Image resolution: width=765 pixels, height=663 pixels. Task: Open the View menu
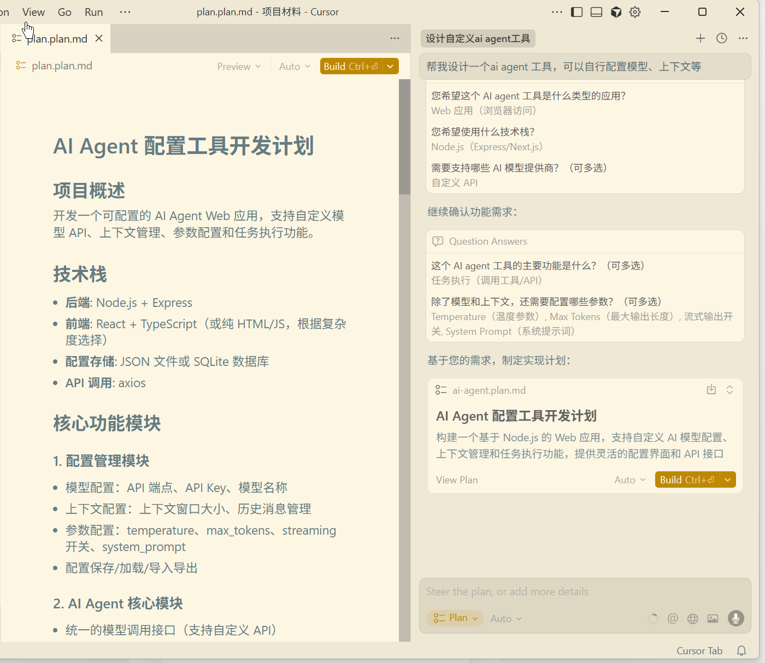pos(33,12)
